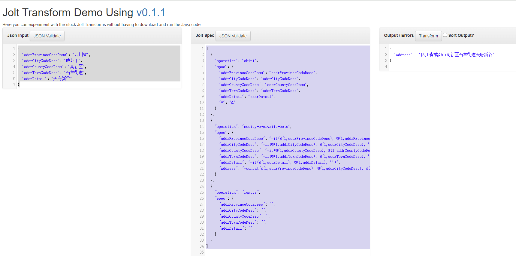Viewport: 516px width, 256px height.
Task: Click line 27 addrProvinceCodeDesc remove entry
Action: tap(247, 204)
